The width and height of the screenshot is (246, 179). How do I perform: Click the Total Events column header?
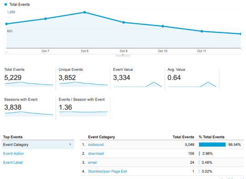(x=184, y=137)
